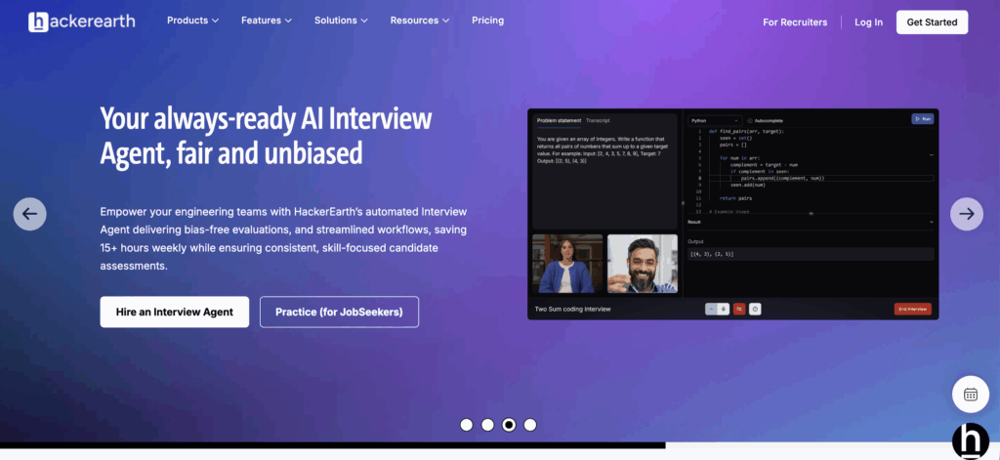Click the HackerEarth logo
This screenshot has height=460, width=1000.
[82, 21]
